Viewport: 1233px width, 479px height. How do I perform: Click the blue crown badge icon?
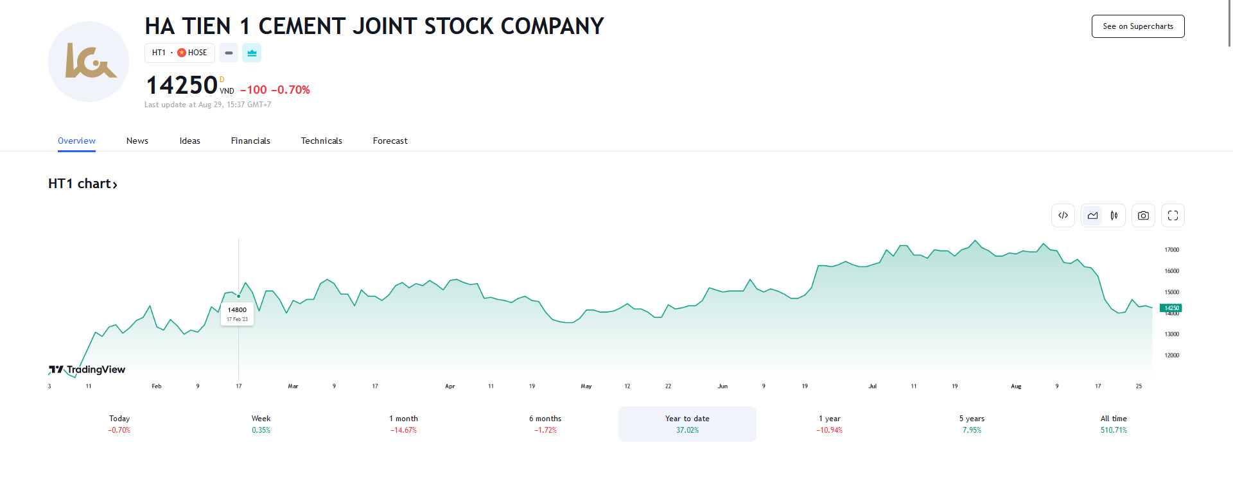tap(252, 53)
